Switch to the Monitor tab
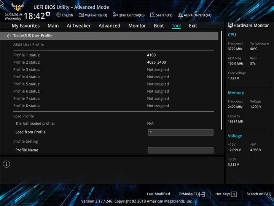This screenshot has width=274, height=206. coord(137,26)
